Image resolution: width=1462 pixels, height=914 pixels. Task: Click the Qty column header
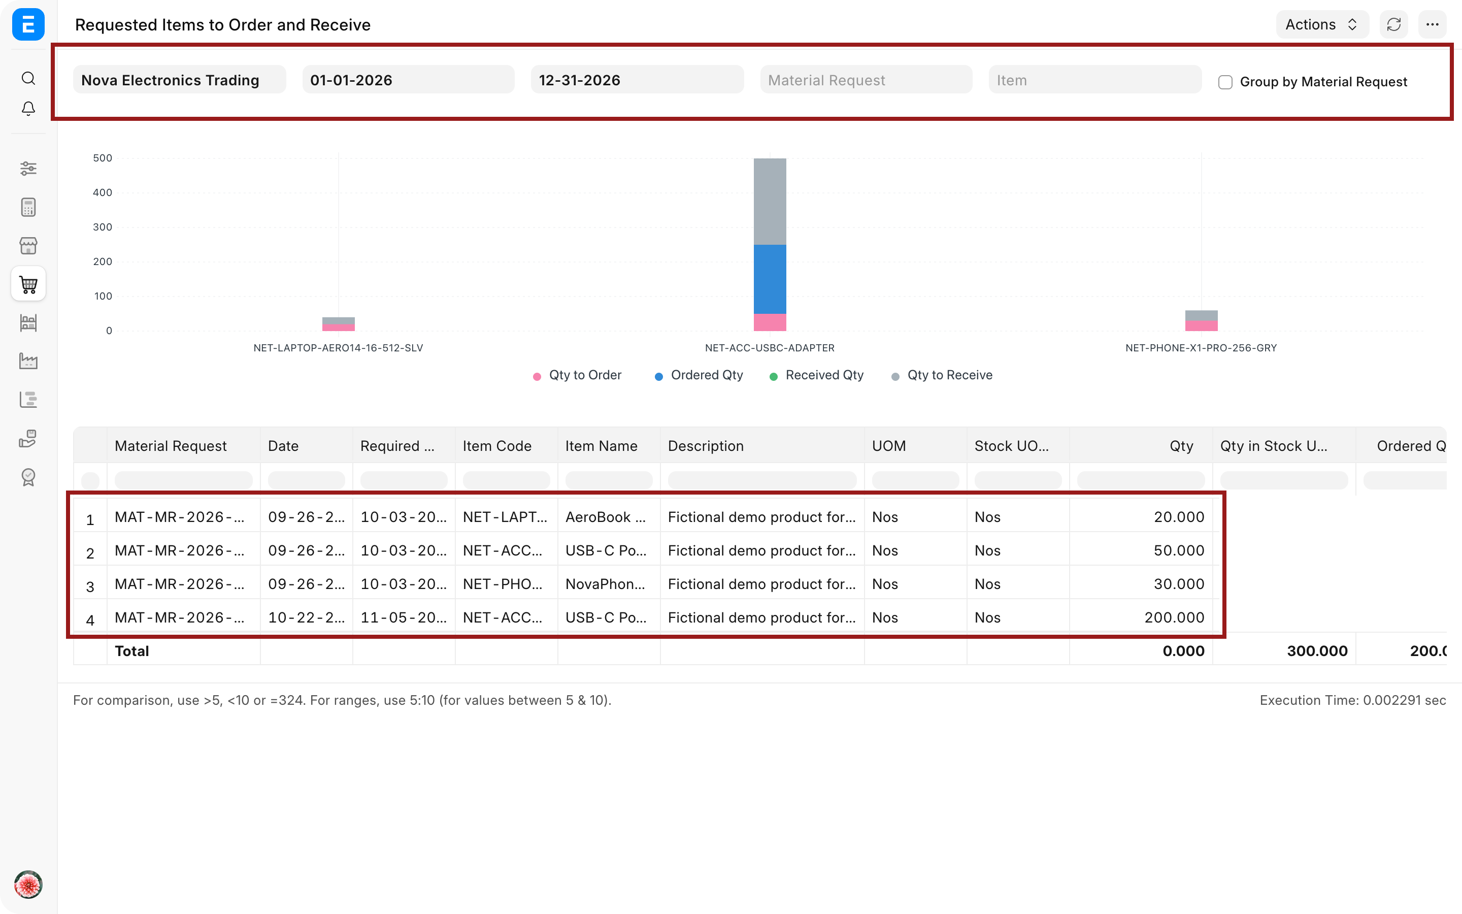1141,445
